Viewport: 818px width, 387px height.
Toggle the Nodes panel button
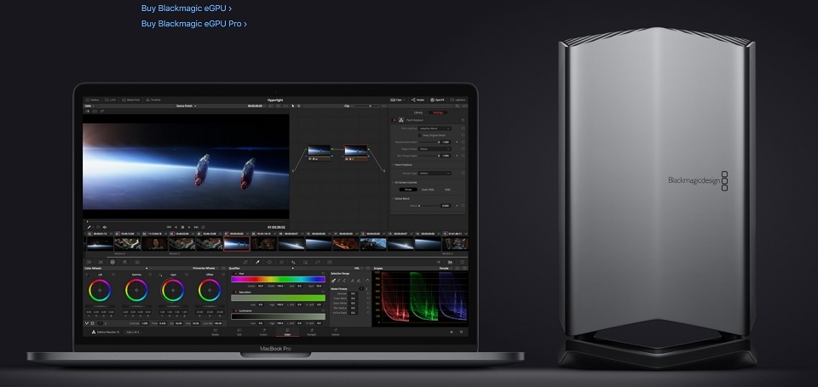click(x=418, y=100)
